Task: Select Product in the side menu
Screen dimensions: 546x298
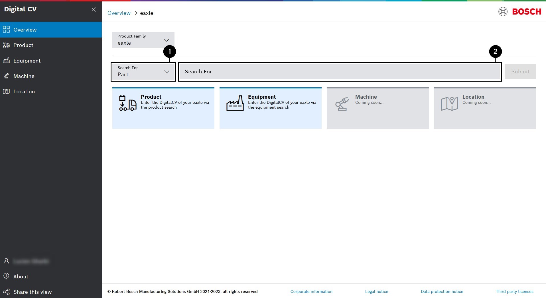Action: pos(51,45)
